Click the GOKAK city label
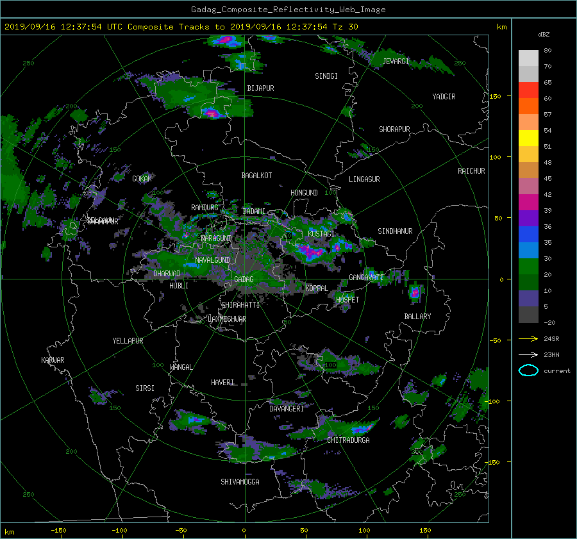The image size is (577, 539). 142,179
